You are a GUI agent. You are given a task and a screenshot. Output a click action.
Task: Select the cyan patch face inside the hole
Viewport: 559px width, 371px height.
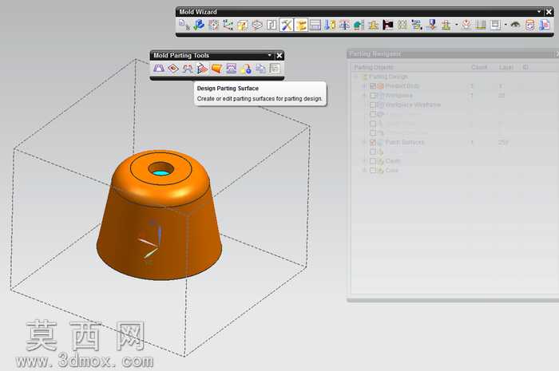(161, 173)
